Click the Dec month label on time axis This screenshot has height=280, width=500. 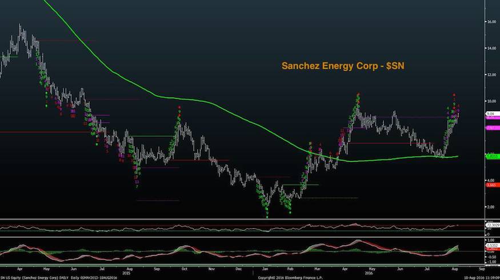pyautogui.click(x=238, y=269)
